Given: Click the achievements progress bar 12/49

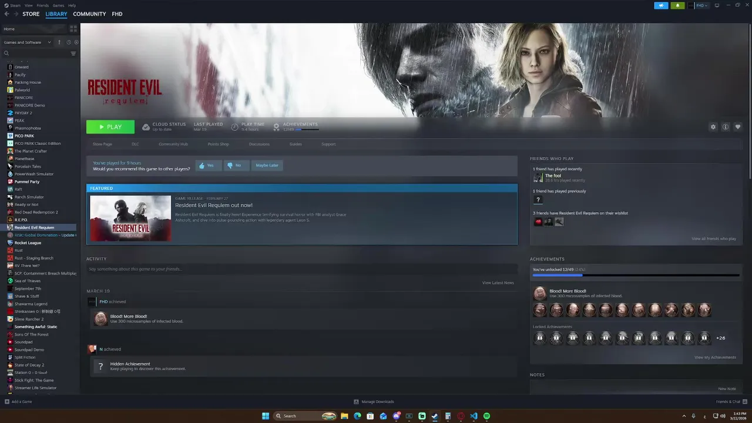Looking at the screenshot, I should tap(636, 275).
